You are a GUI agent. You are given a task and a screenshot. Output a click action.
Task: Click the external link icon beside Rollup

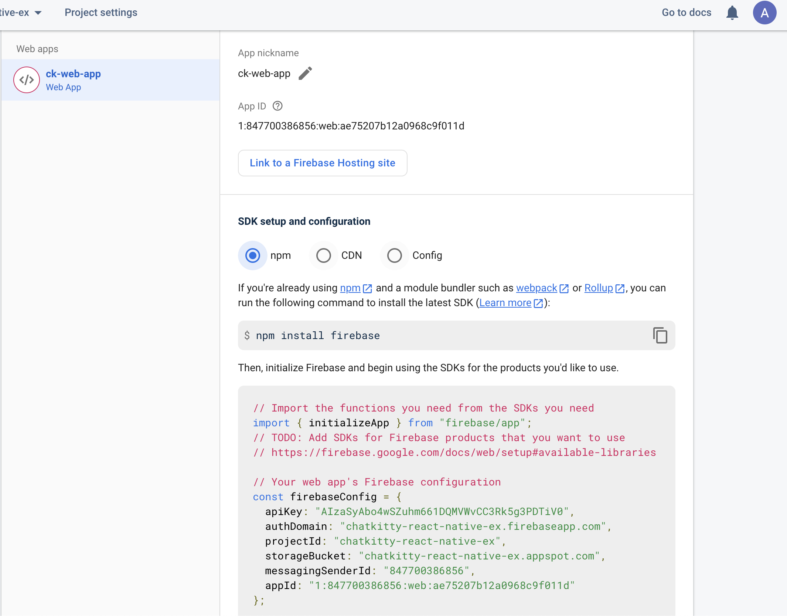click(620, 288)
